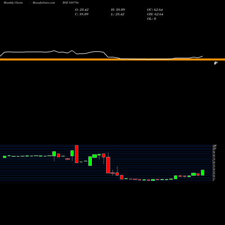Click the "MunafaSutra.com" site label
The image size is (225, 225).
[44, 3]
